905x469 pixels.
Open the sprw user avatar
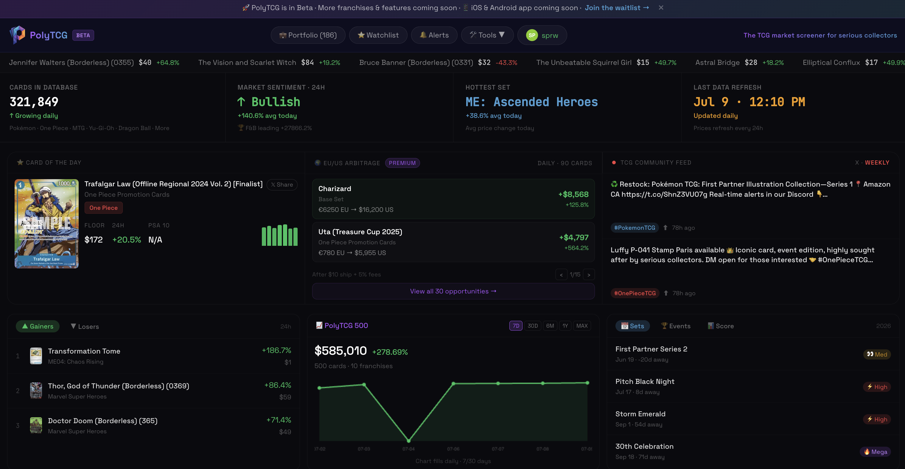click(x=532, y=35)
